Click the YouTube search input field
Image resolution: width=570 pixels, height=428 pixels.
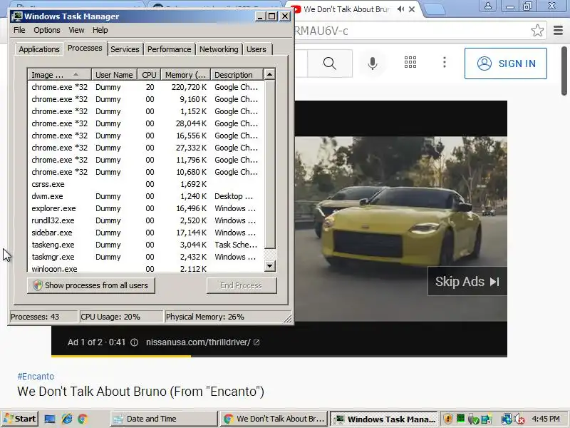point(301,63)
